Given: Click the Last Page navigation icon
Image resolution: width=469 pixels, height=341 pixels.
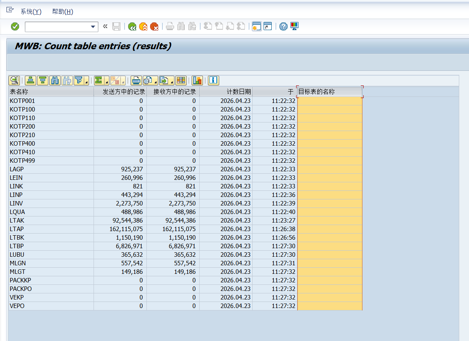Looking at the screenshot, I should pyautogui.click(x=241, y=26).
